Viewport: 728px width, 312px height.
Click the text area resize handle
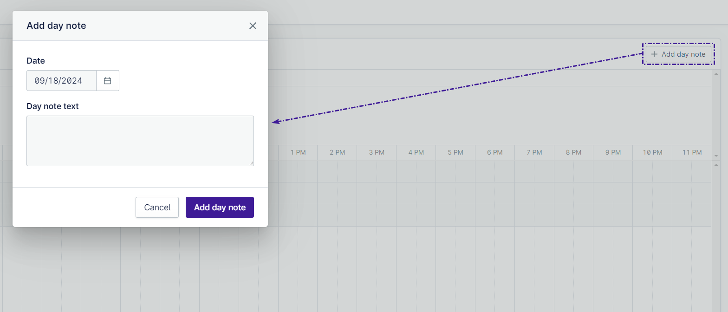251,163
